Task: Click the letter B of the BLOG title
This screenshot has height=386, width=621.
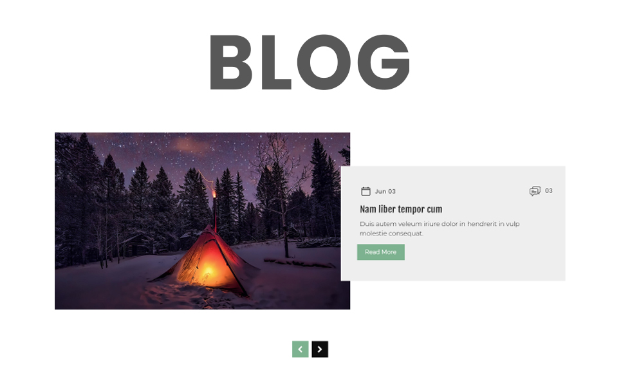Action: coord(231,62)
